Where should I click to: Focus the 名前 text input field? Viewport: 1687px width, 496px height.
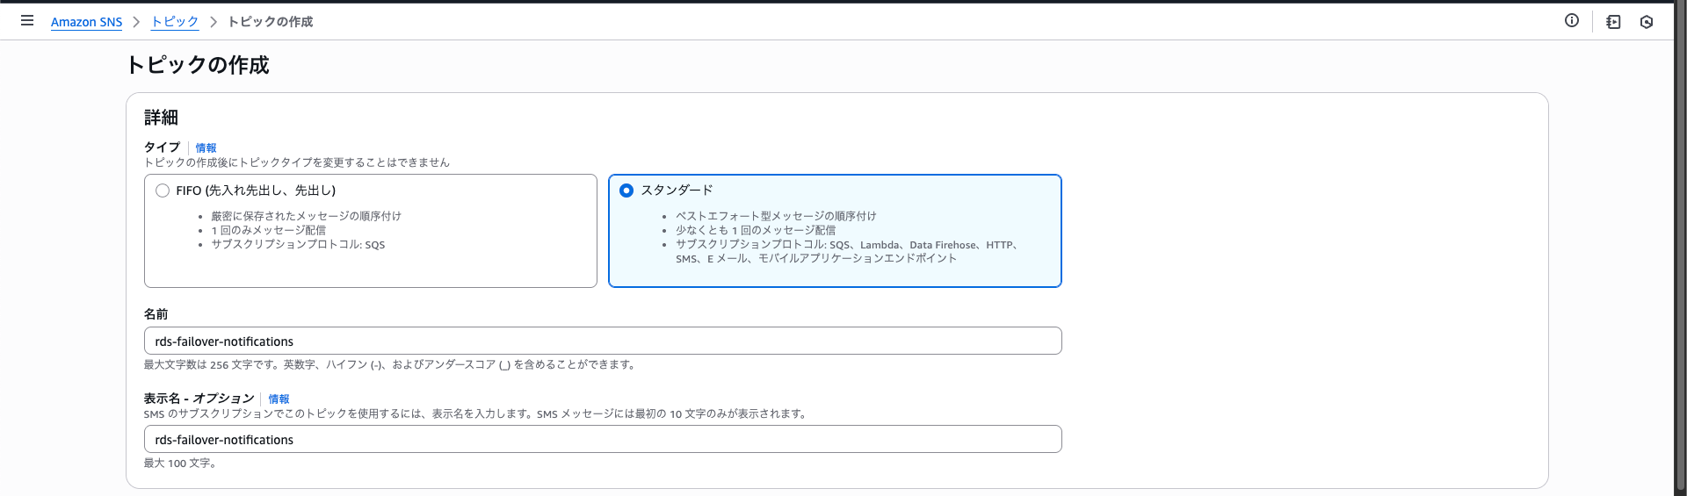pos(603,341)
